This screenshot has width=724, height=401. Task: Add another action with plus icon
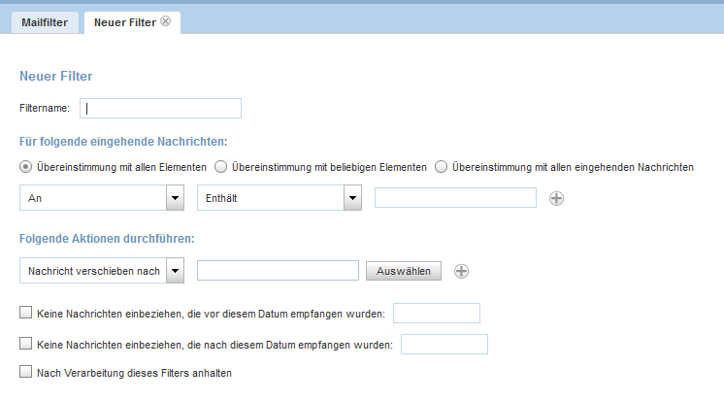(x=461, y=271)
